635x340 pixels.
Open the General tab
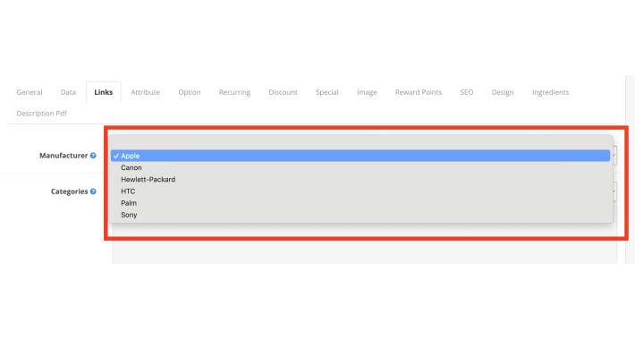click(30, 92)
